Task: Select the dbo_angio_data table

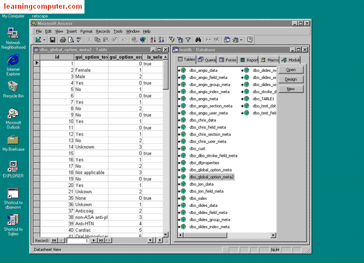Action: click(203, 70)
